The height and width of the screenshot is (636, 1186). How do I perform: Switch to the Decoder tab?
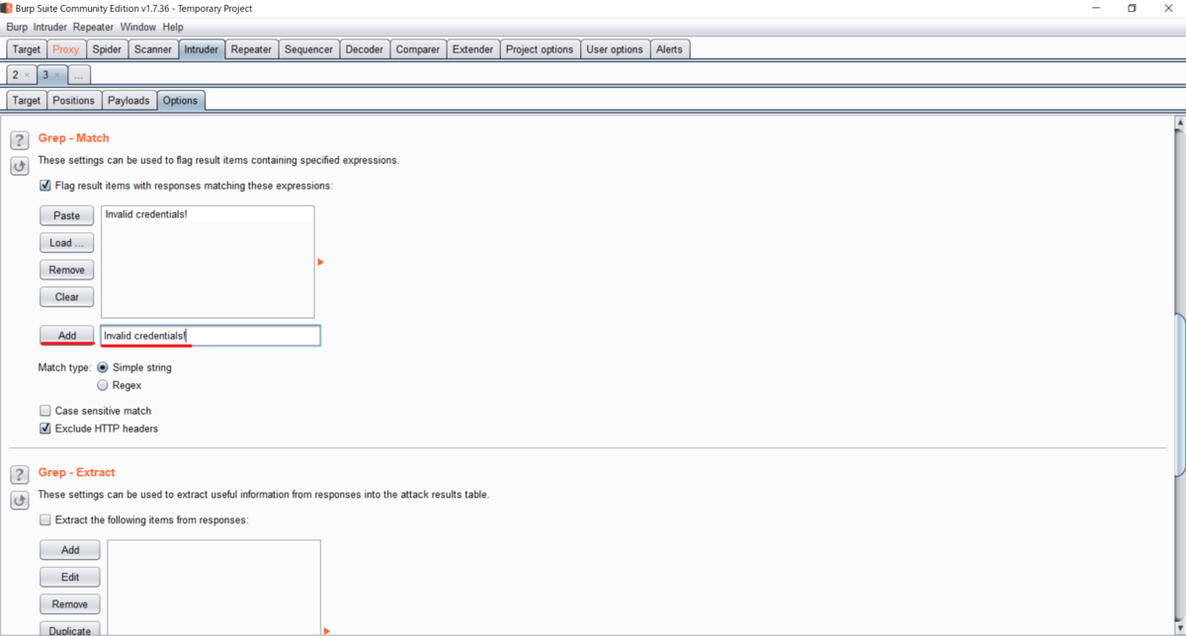[x=364, y=49]
